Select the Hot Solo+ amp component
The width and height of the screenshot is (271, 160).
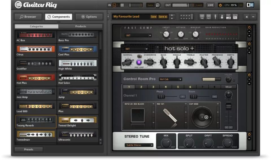(78, 79)
